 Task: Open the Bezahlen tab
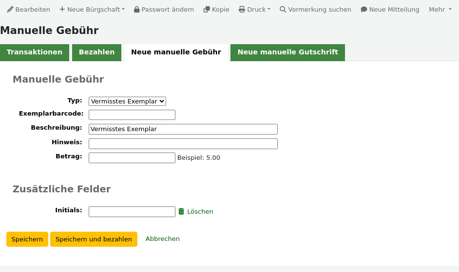click(96, 52)
